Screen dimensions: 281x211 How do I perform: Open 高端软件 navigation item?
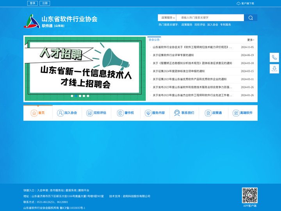[243, 113]
